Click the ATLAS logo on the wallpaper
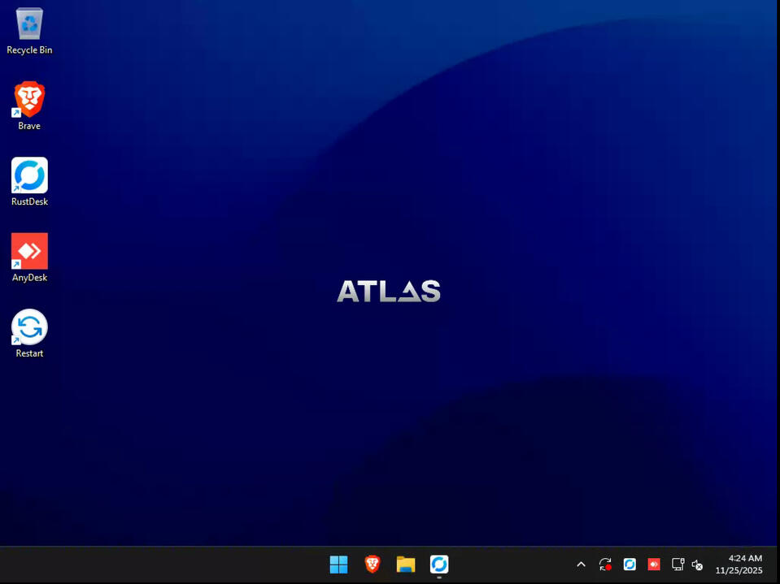 (389, 292)
